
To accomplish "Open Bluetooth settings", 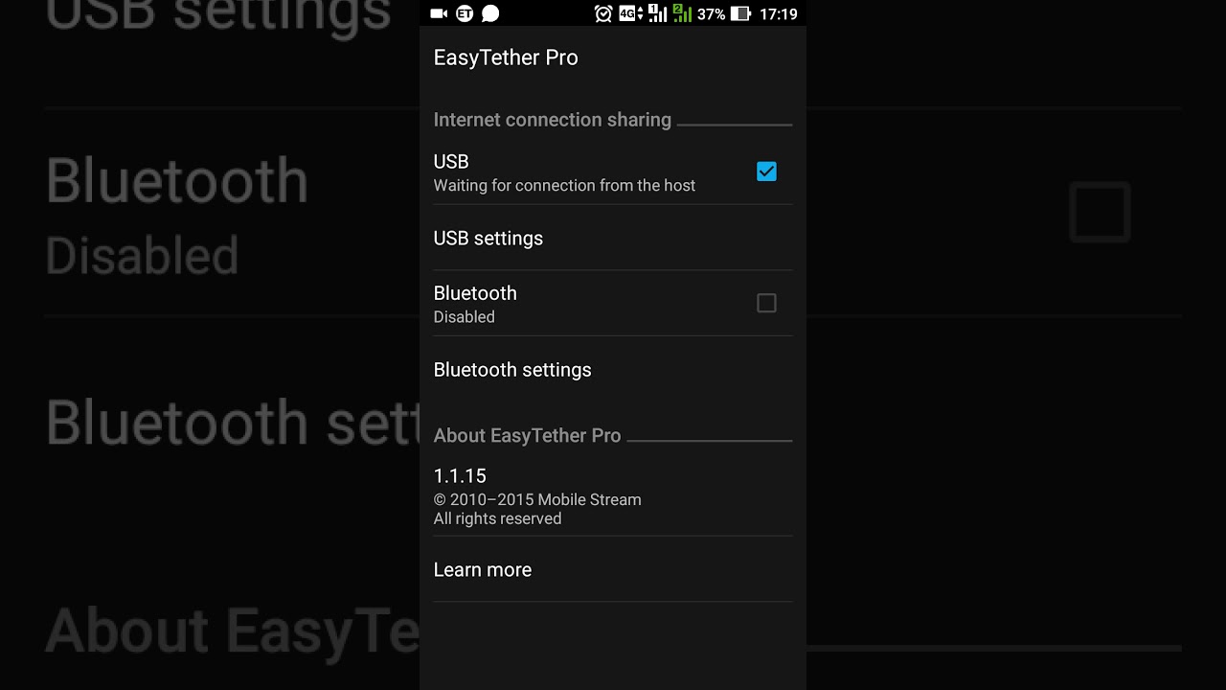I will click(613, 369).
